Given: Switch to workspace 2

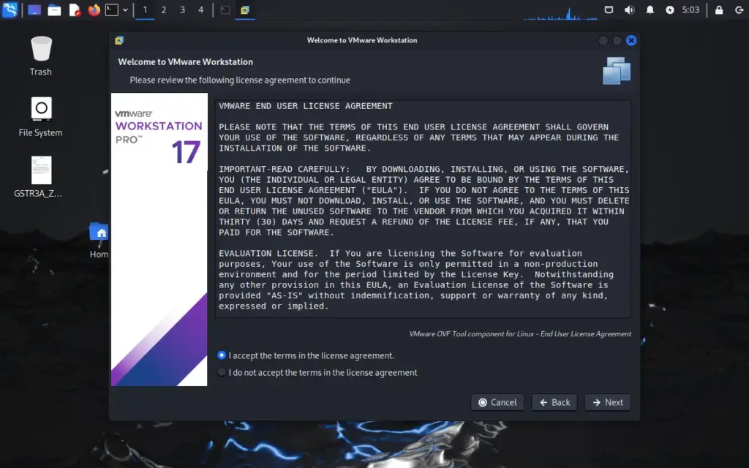Looking at the screenshot, I should (x=163, y=10).
